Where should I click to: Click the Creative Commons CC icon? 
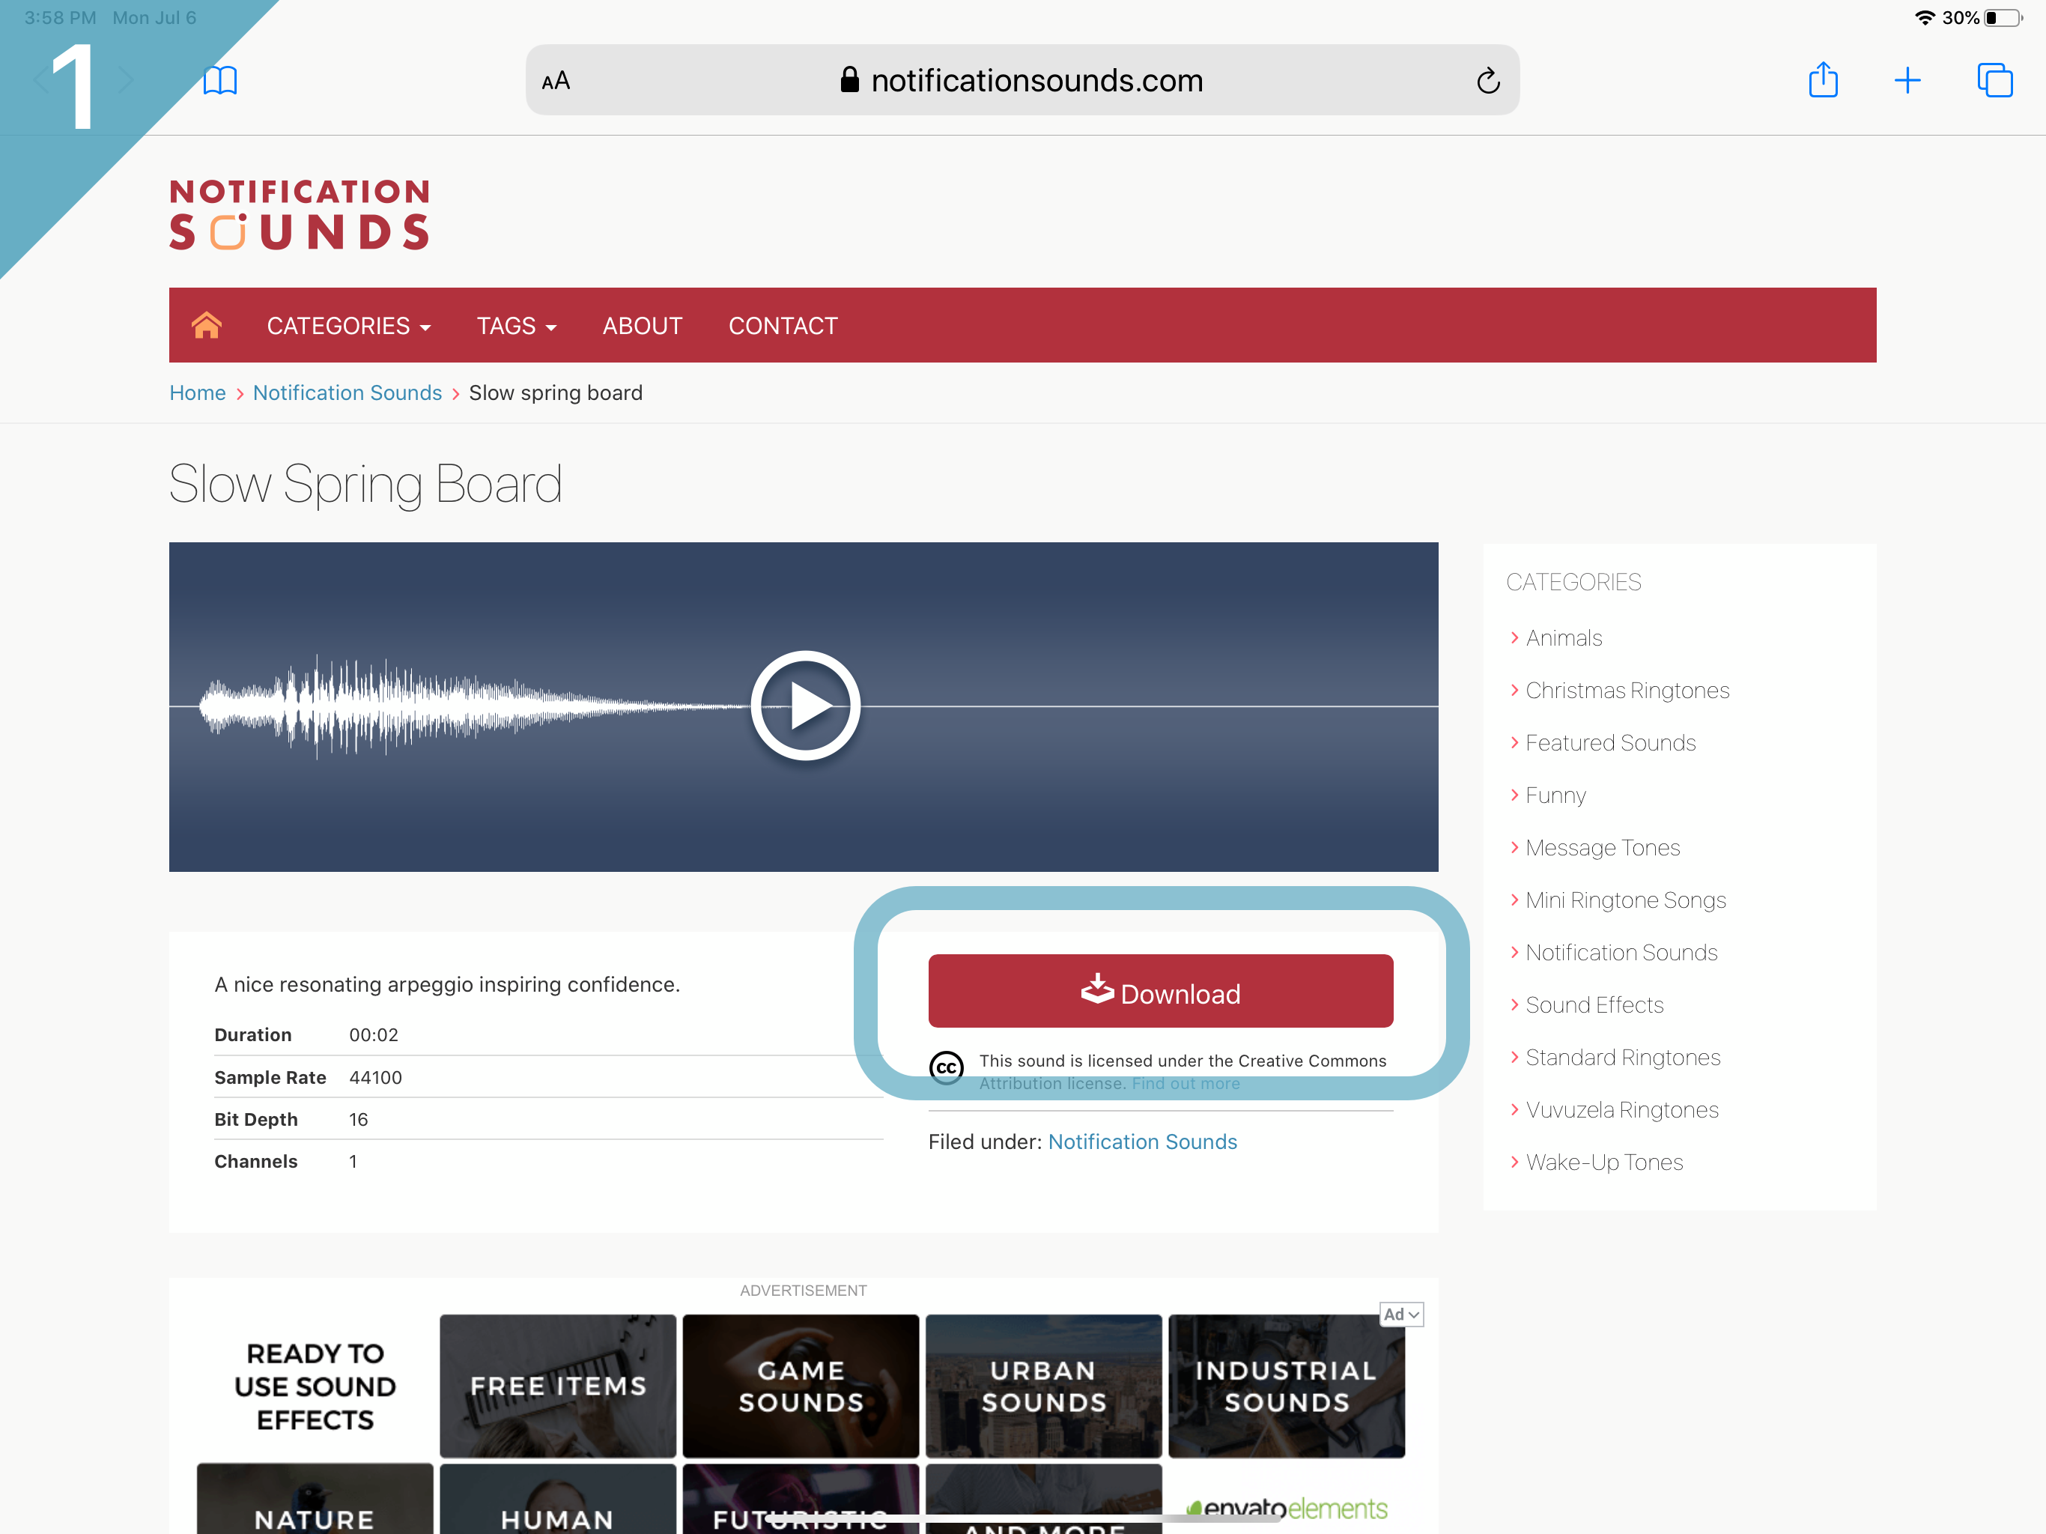tap(945, 1067)
